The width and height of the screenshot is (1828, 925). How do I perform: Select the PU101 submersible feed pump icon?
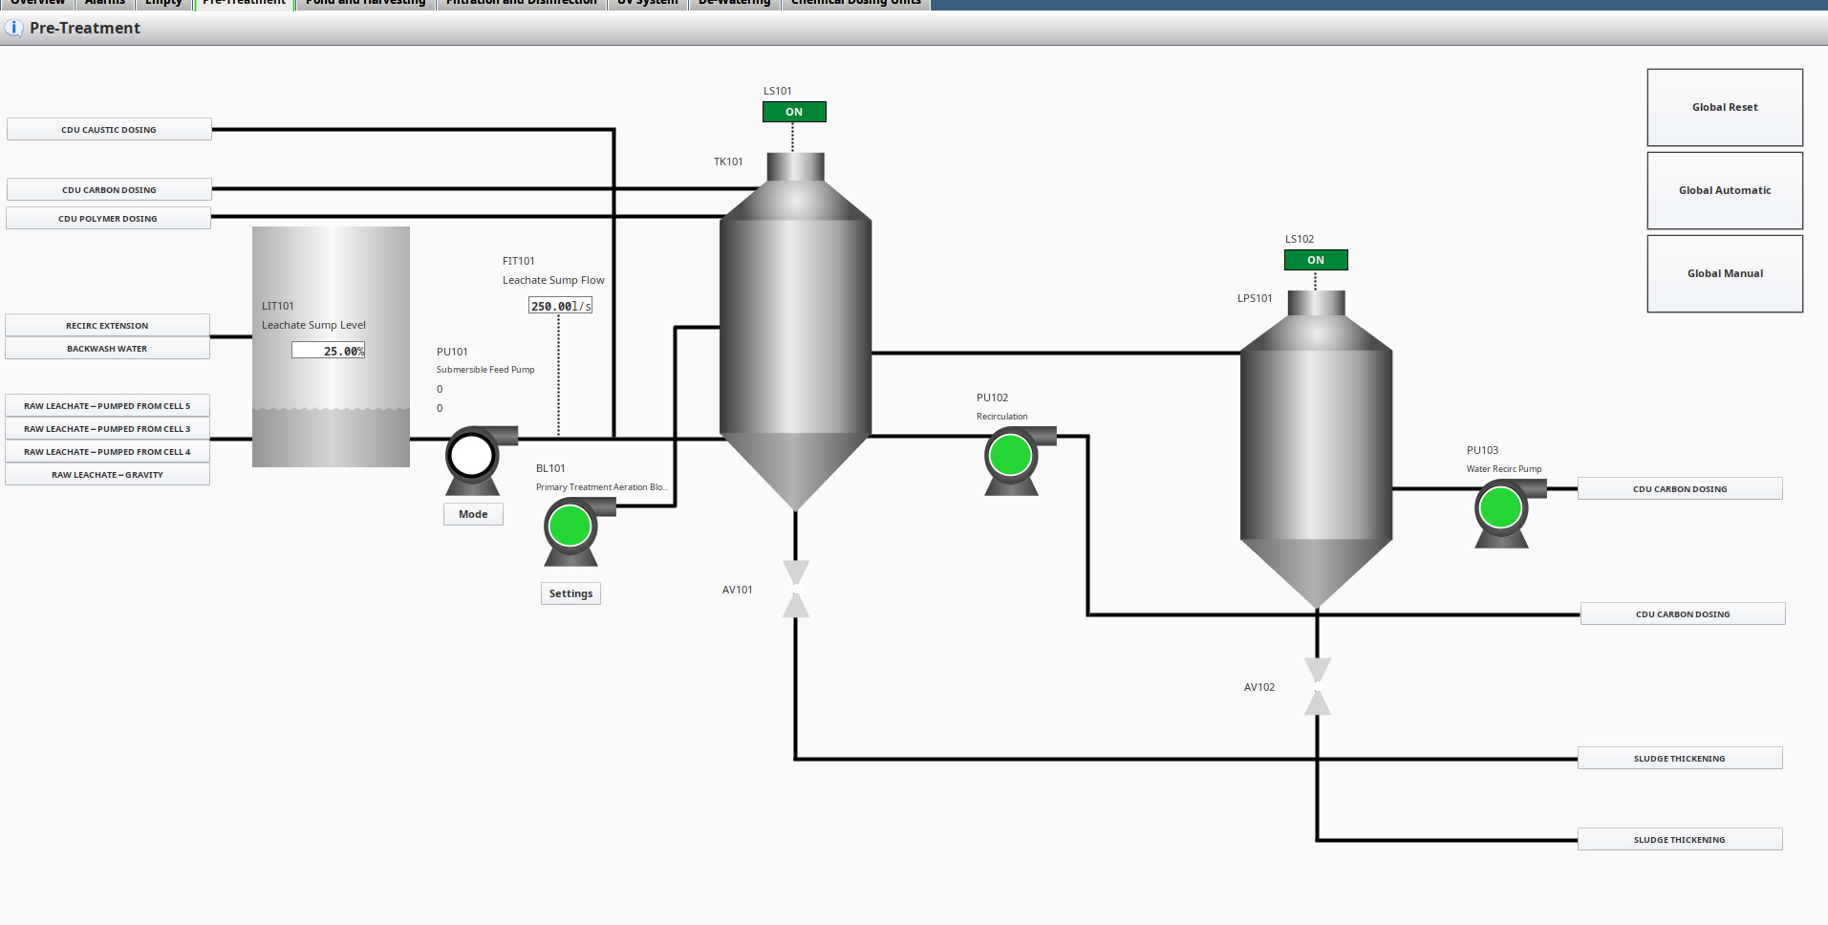481,460
